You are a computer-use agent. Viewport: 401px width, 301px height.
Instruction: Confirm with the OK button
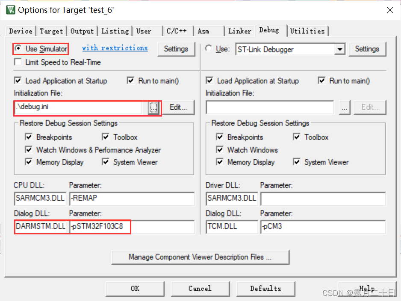(135, 289)
